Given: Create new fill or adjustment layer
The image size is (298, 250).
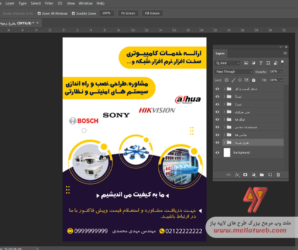Looking at the screenshot, I should (x=253, y=175).
